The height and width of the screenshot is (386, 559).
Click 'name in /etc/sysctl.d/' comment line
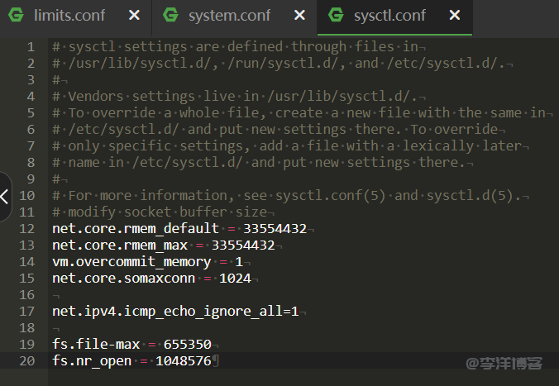click(259, 163)
